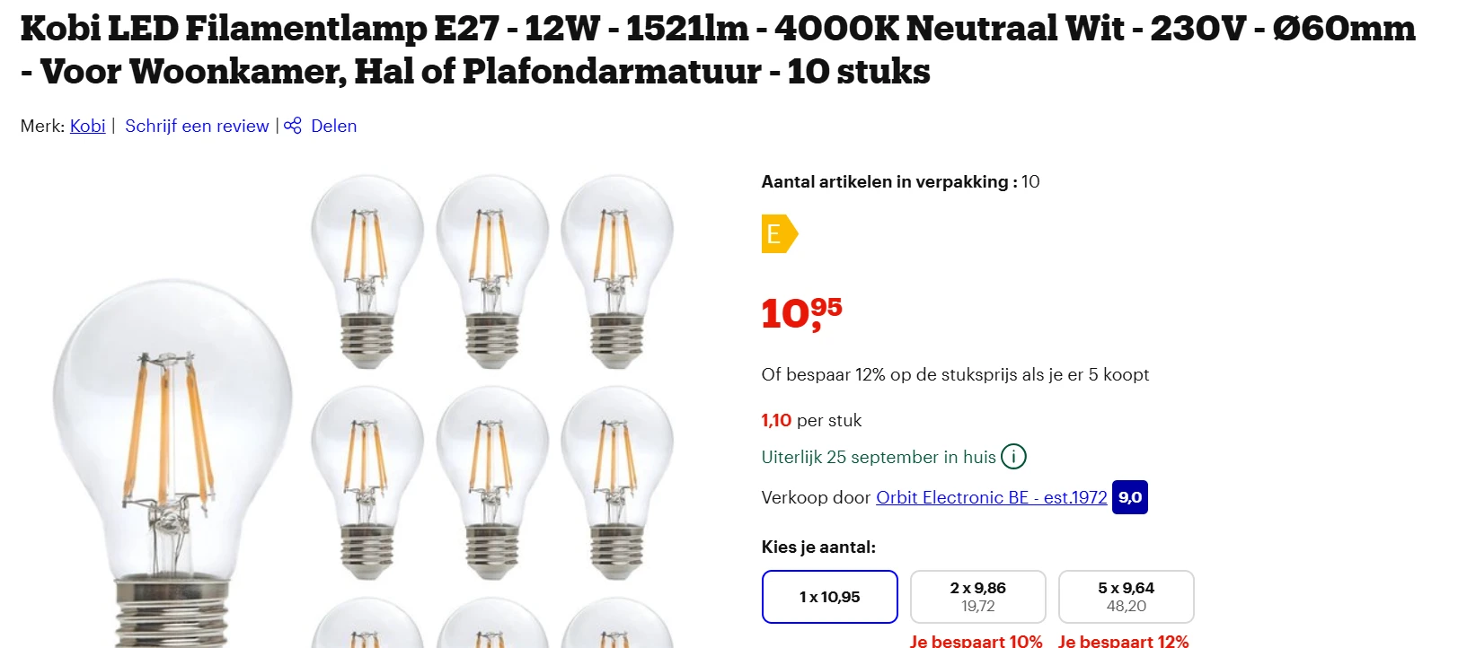Click the Delen share link
This screenshot has height=648, width=1467.
tap(333, 126)
